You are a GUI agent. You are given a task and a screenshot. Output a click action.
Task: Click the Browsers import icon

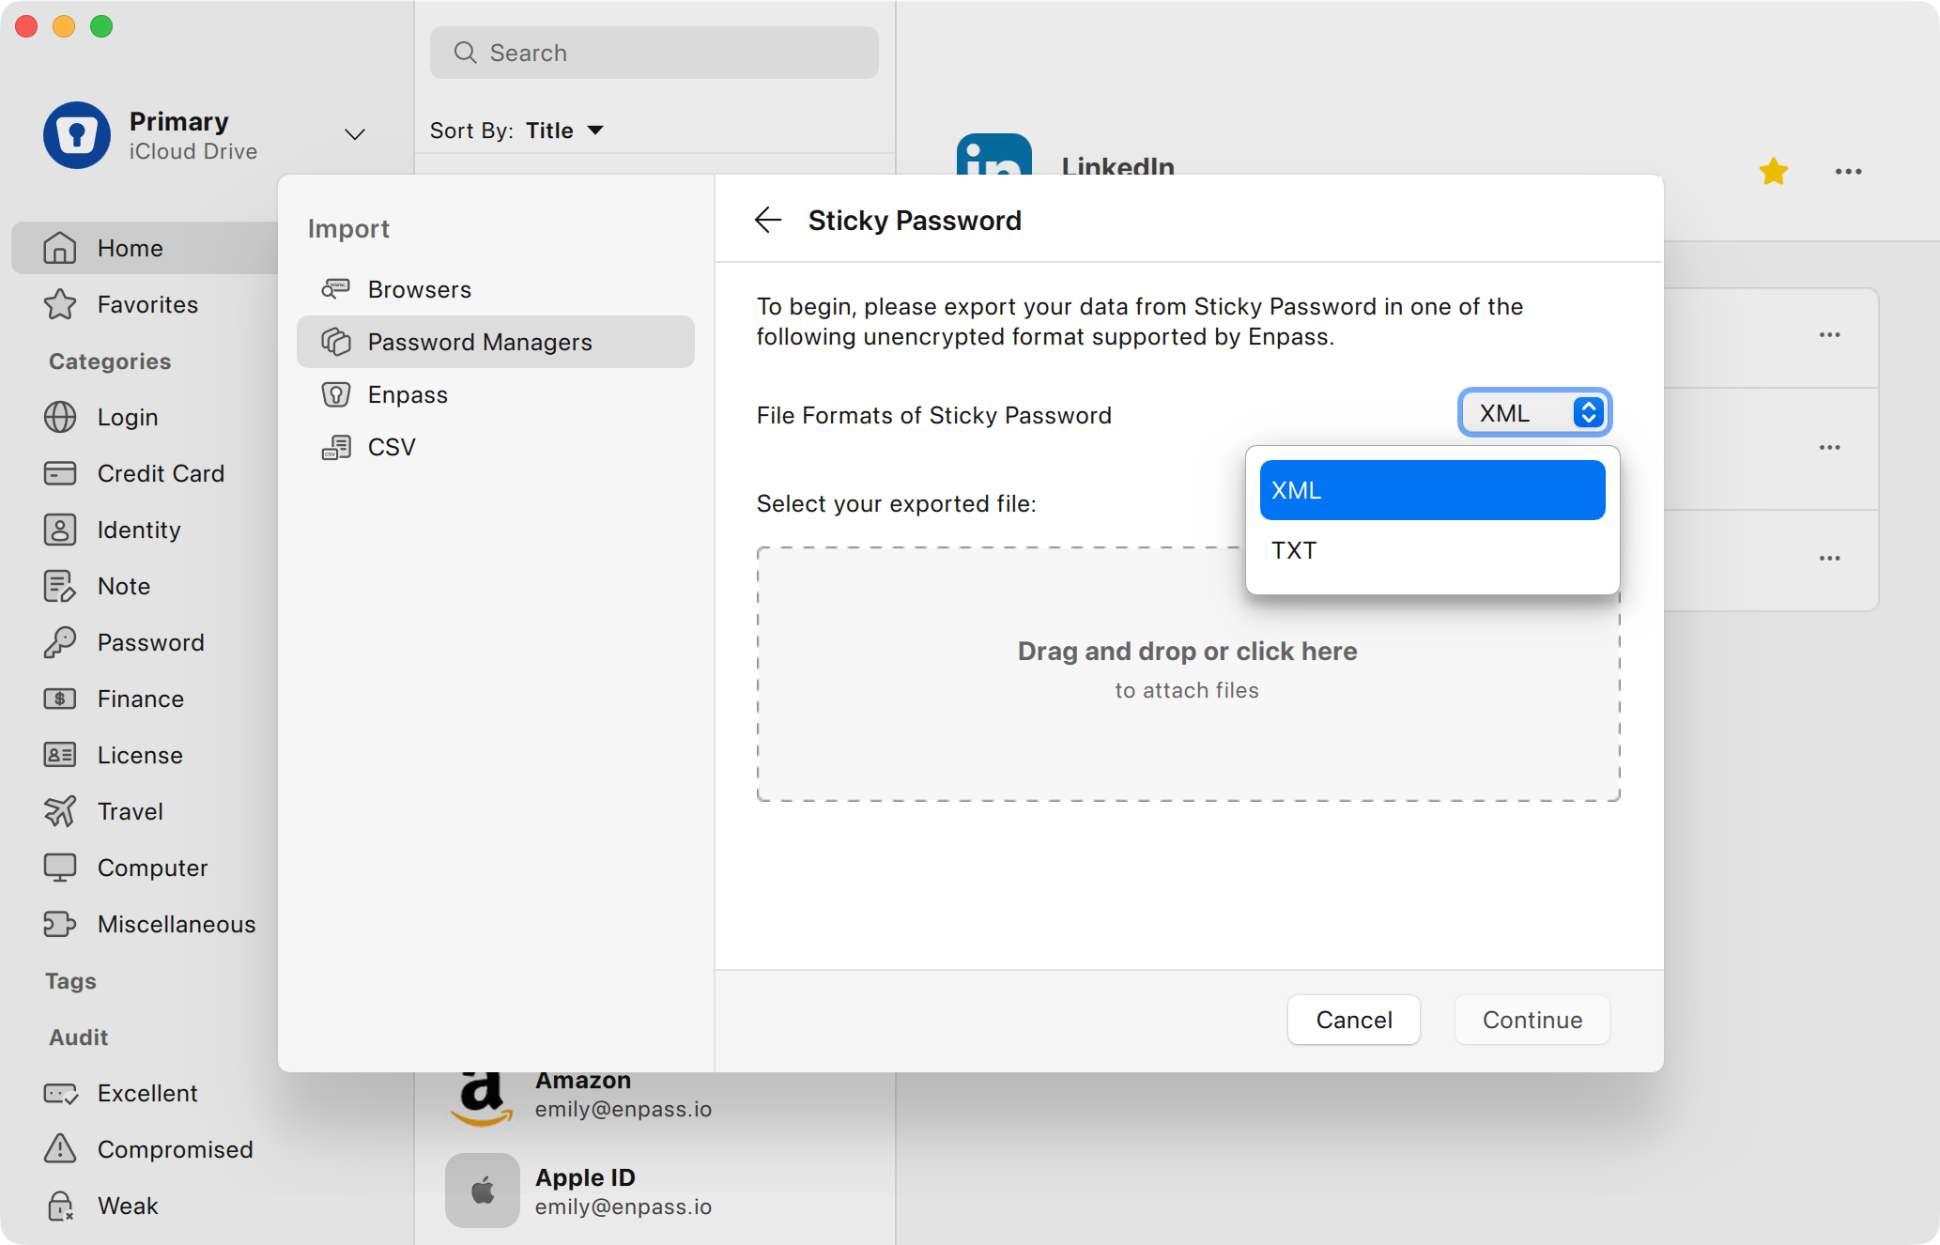click(x=336, y=289)
